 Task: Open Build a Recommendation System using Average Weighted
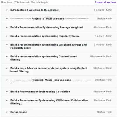[x=47, y=27]
